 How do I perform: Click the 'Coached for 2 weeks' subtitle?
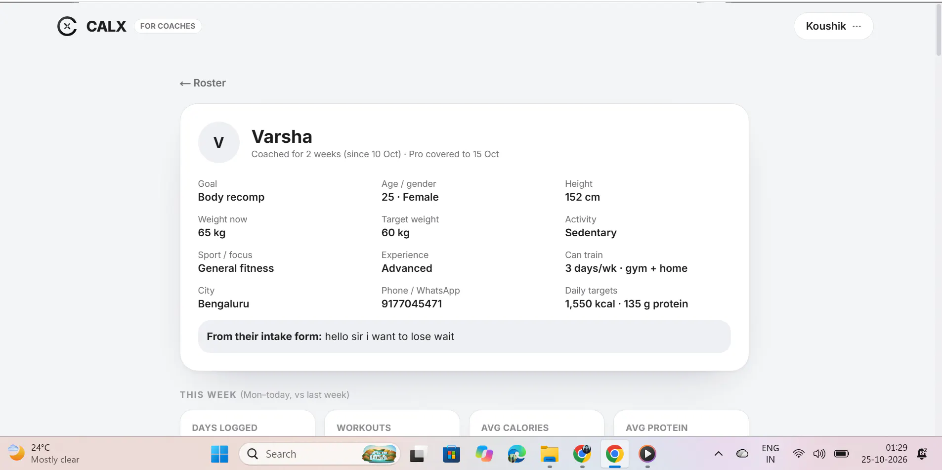click(375, 154)
